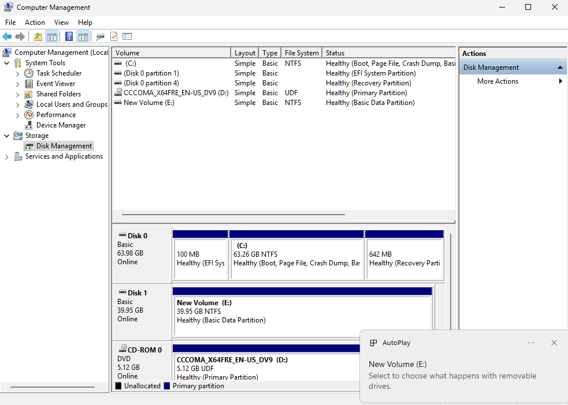This screenshot has width=568, height=405.
Task: Select Device Manager in the tree
Action: (x=61, y=125)
